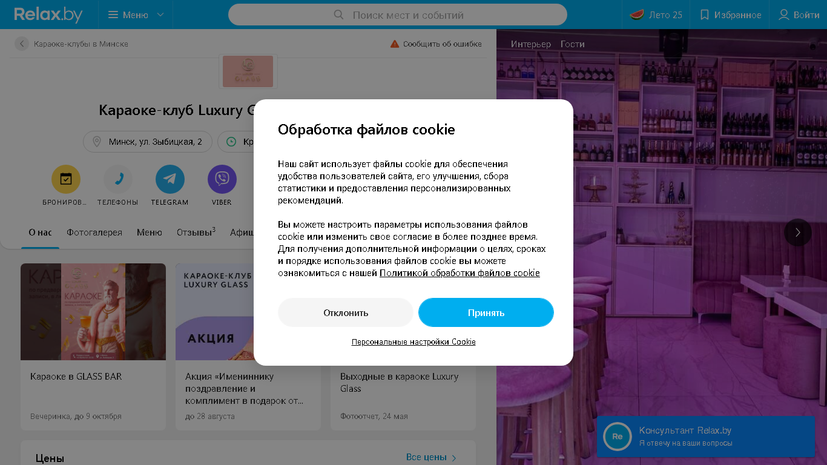Switch to the Фотогалерея tab
This screenshot has height=465, width=827.
point(94,232)
